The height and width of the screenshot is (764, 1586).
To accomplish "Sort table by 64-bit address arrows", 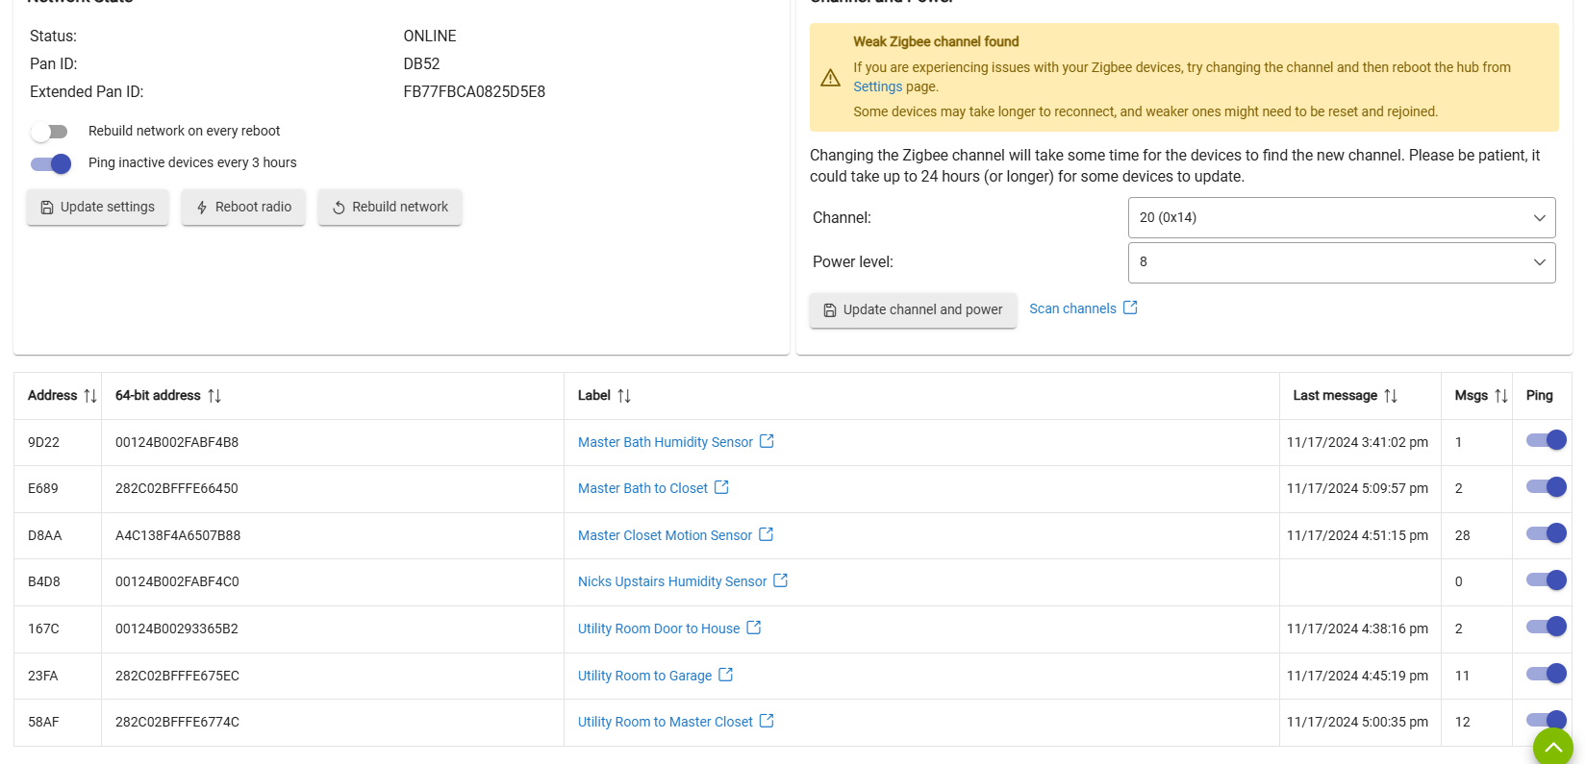I will tap(214, 396).
